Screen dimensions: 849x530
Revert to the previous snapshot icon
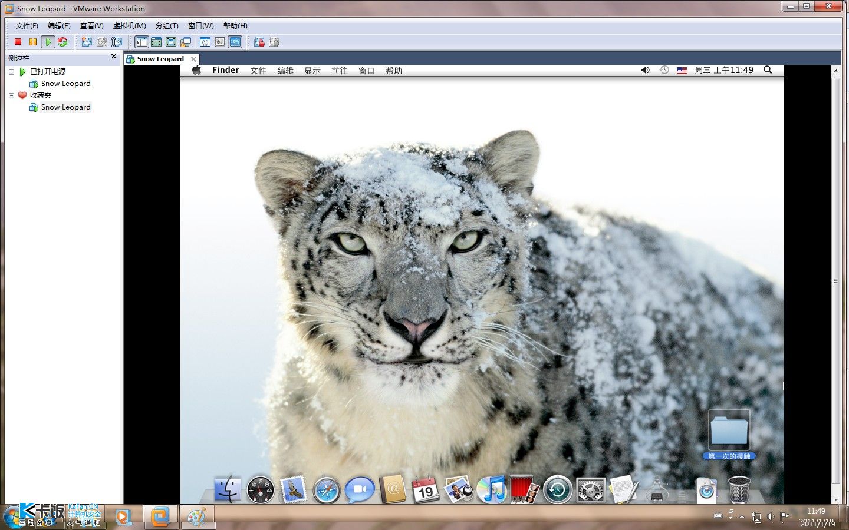click(102, 42)
